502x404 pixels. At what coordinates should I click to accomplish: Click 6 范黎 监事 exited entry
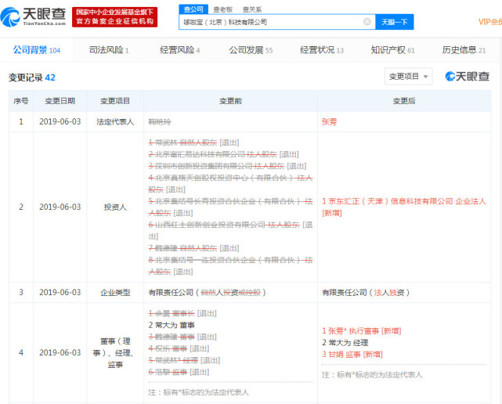tap(179, 373)
